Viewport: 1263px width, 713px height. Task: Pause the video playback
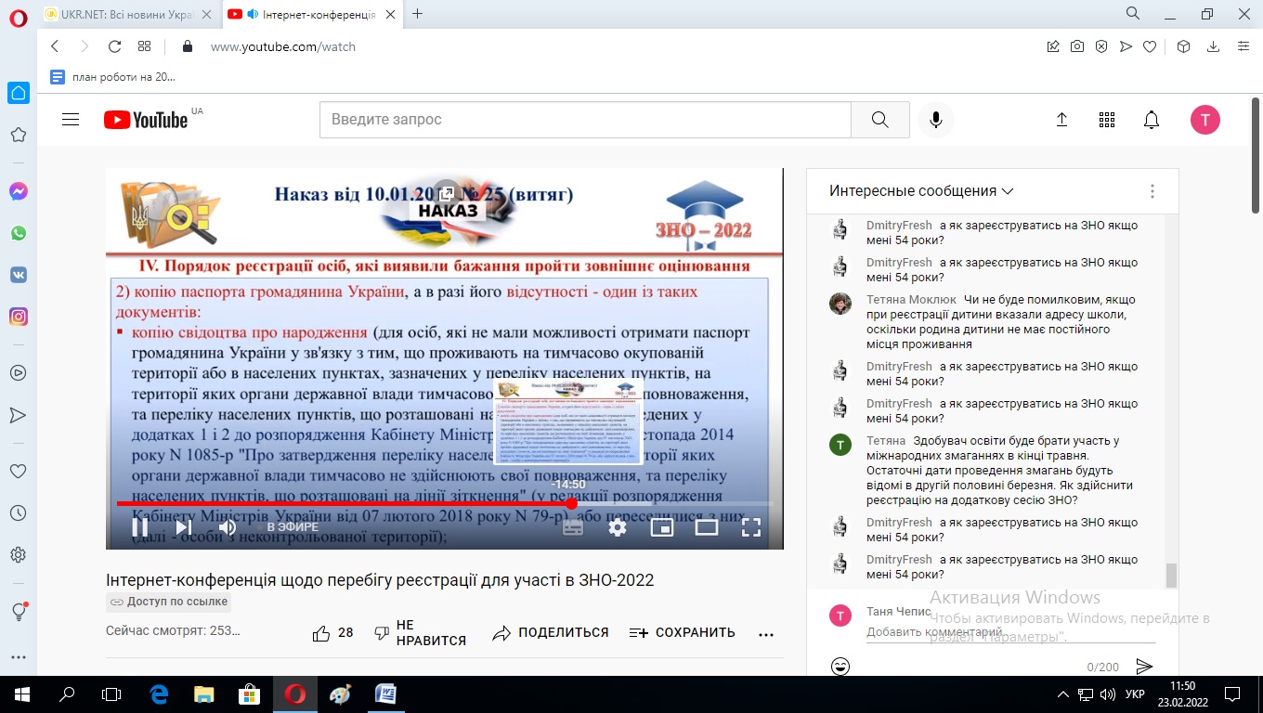pos(139,527)
